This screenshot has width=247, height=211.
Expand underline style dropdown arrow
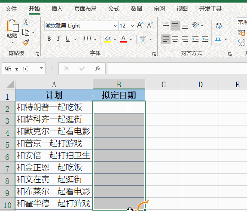(76, 39)
